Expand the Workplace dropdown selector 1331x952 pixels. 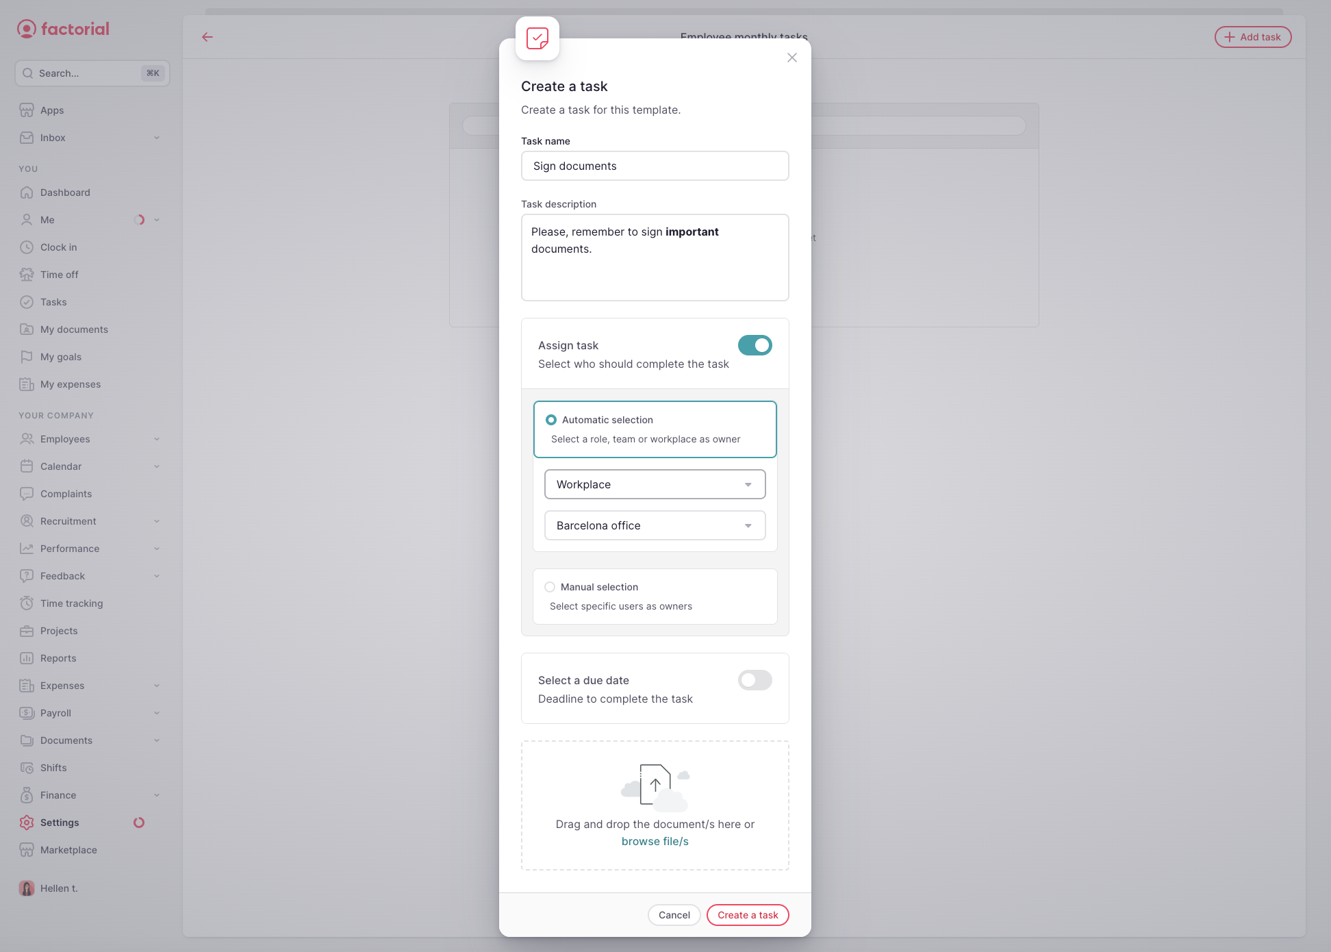tap(655, 484)
